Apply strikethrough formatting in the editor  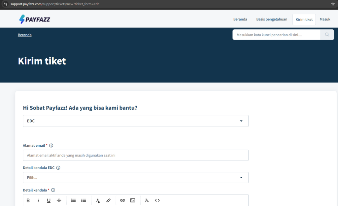click(59, 200)
